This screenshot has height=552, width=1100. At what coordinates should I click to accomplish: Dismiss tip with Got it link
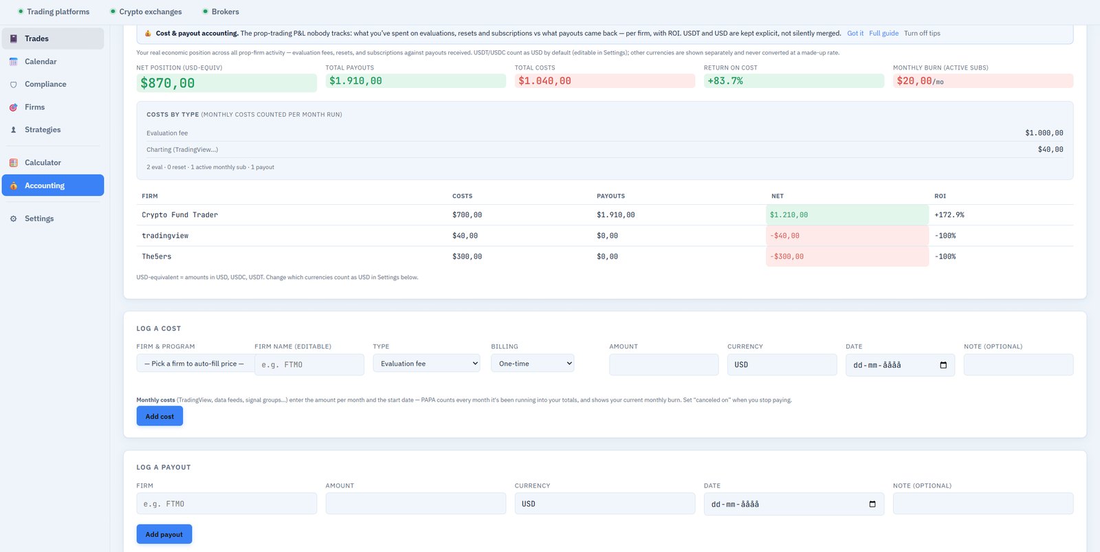(x=855, y=33)
